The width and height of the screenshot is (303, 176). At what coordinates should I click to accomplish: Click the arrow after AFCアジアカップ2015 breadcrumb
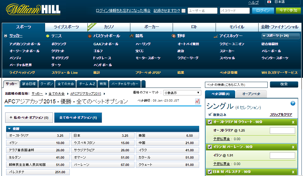(x=104, y=94)
